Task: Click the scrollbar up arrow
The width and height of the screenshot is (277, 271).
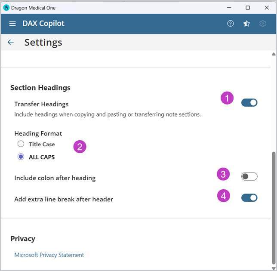Action: point(274,54)
